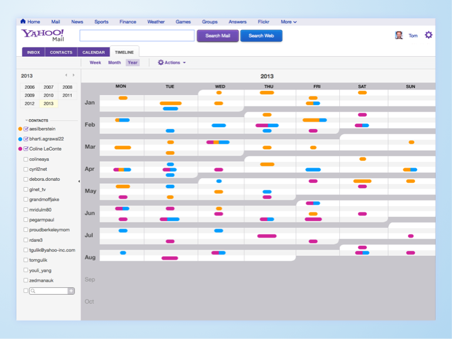The height and width of the screenshot is (339, 452).
Task: Go to previous year arrow
Action: pos(66,76)
